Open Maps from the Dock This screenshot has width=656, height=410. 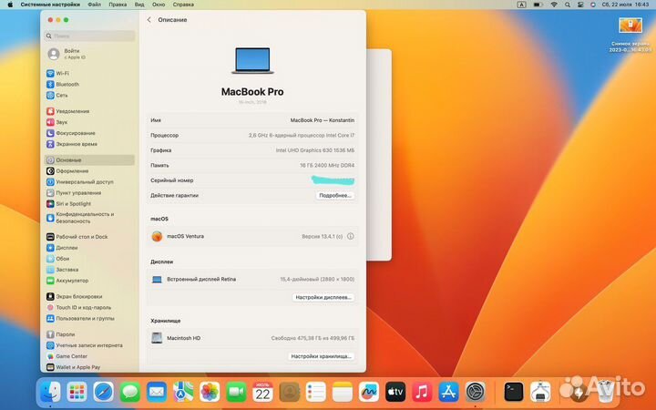pos(183,392)
